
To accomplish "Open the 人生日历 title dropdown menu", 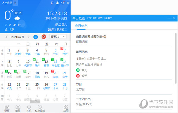I will (15, 3).
